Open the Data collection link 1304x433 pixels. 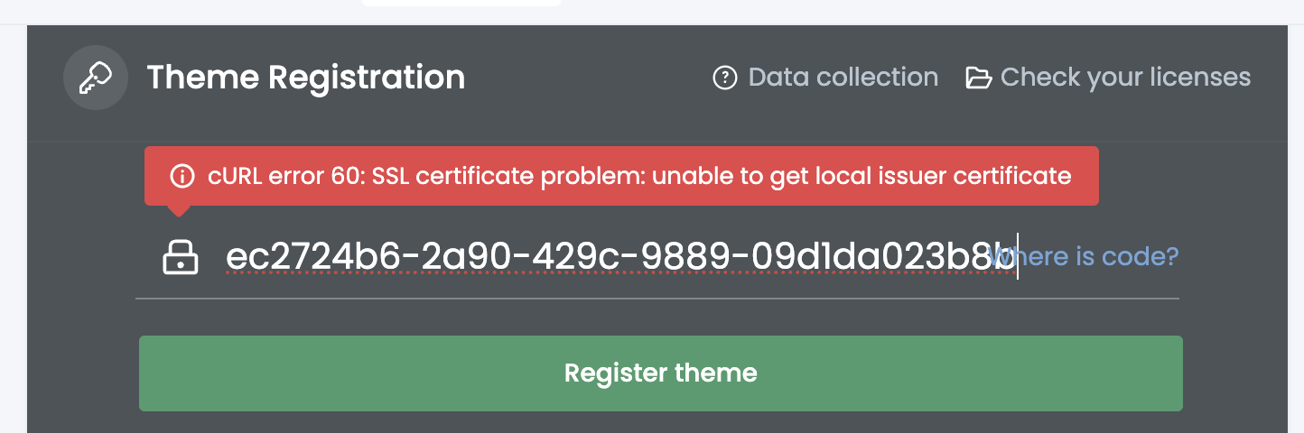[x=843, y=78]
